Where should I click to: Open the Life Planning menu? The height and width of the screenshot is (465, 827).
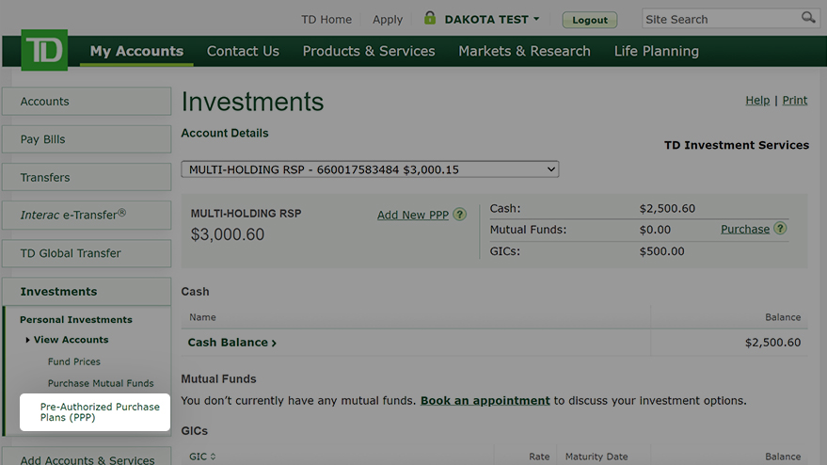pos(656,51)
